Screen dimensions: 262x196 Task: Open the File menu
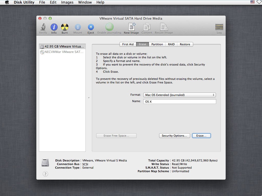pyautogui.click(x=42, y=2)
